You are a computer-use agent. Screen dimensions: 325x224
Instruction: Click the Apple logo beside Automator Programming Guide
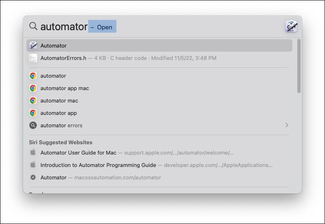tap(33, 165)
